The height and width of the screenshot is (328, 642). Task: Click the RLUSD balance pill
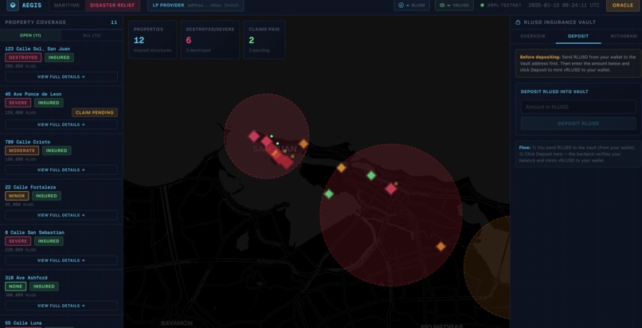coord(412,6)
